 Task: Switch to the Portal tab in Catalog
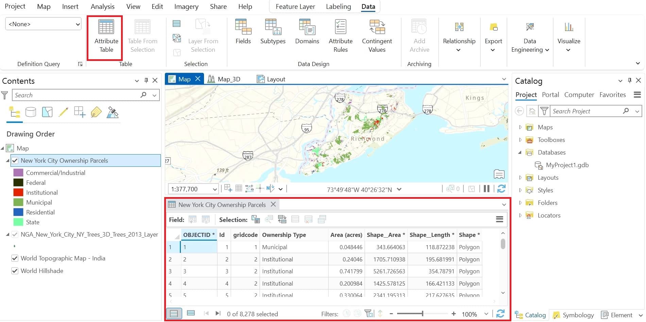coord(550,95)
